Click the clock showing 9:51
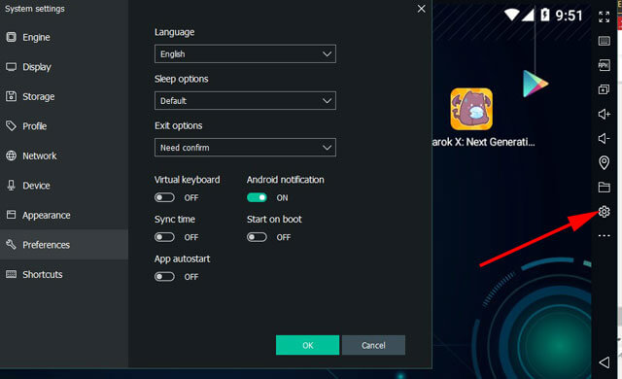The width and height of the screenshot is (622, 379). pyautogui.click(x=569, y=16)
